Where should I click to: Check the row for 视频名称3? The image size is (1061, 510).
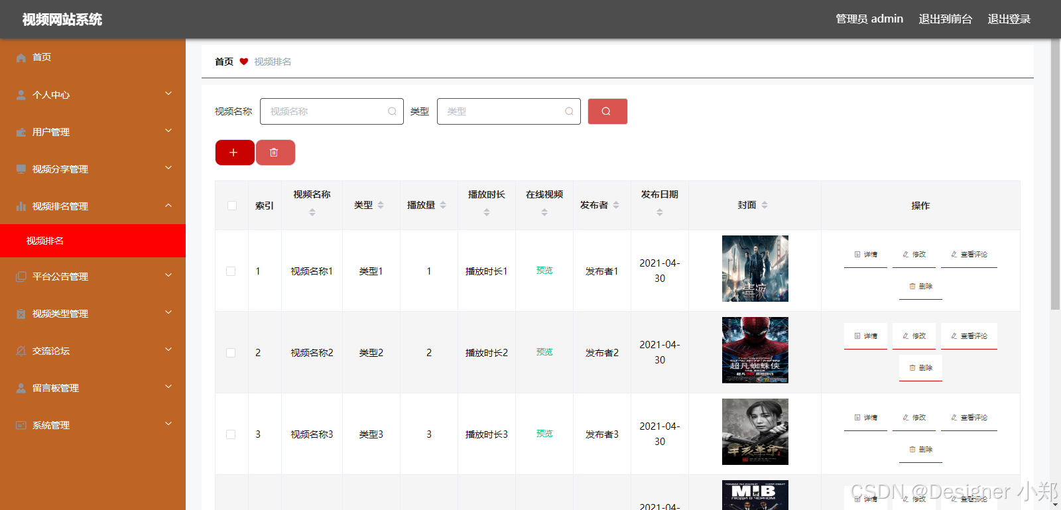pyautogui.click(x=231, y=434)
